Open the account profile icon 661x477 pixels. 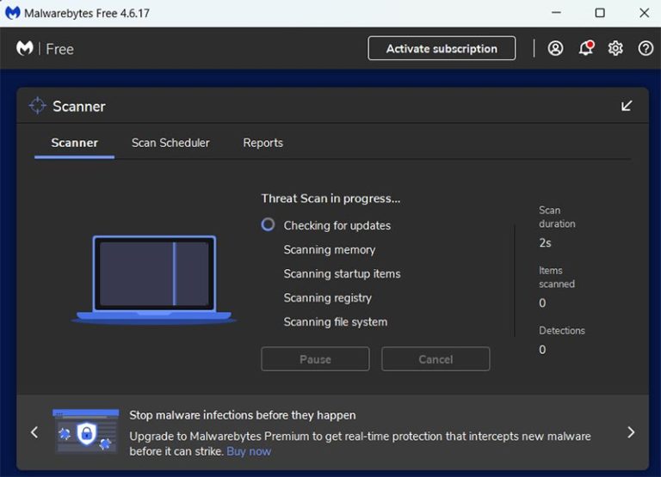point(555,48)
